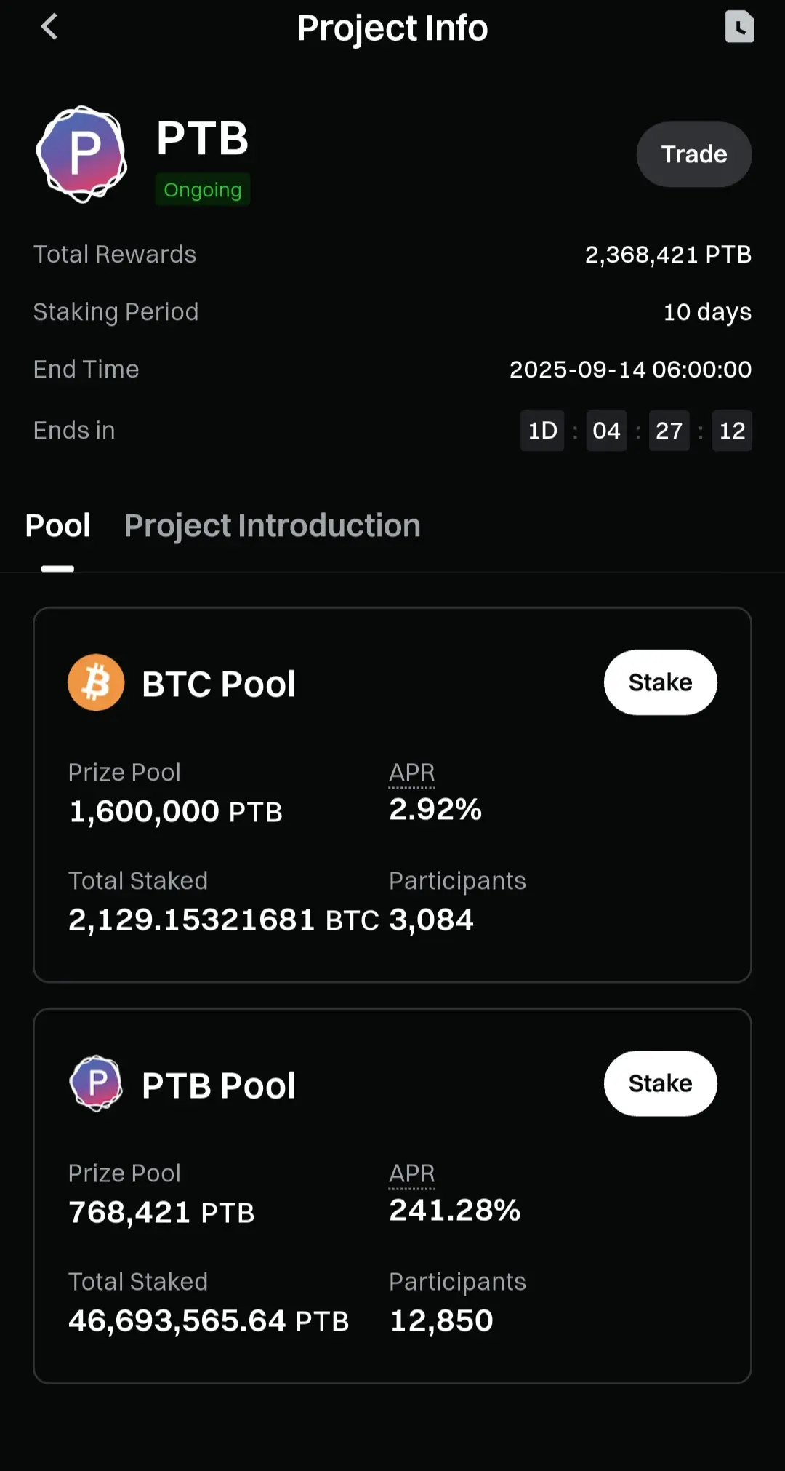The width and height of the screenshot is (785, 1471).
Task: Tap the Ongoing status badge
Action: 203,189
